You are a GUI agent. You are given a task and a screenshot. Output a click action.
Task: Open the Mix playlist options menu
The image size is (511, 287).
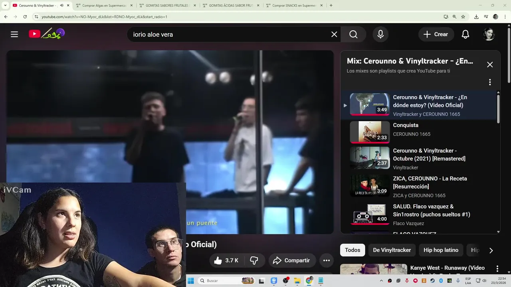click(490, 82)
